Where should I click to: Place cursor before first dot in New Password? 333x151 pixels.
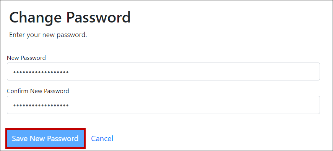(x=13, y=72)
